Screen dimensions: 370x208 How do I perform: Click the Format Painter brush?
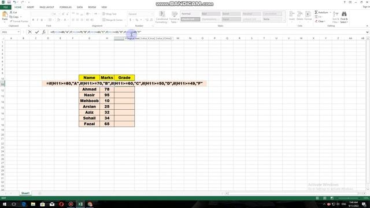pos(11,21)
